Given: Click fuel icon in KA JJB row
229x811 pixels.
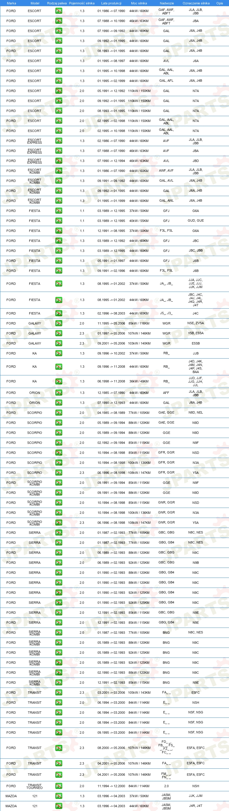Looking at the screenshot, I should tap(59, 353).
